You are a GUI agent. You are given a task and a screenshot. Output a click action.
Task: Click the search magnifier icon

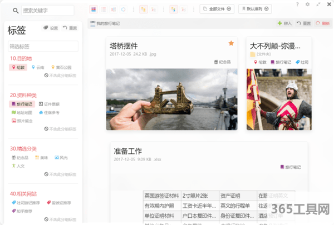pyautogui.click(x=16, y=11)
